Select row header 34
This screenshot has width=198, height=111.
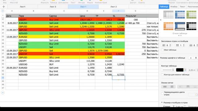(3, 78)
